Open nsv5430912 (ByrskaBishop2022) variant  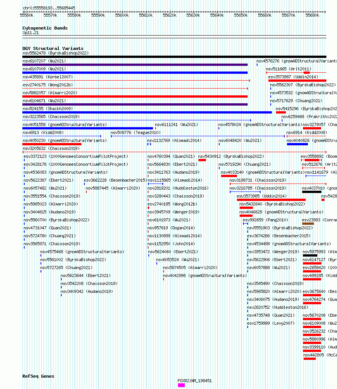pos(231,156)
